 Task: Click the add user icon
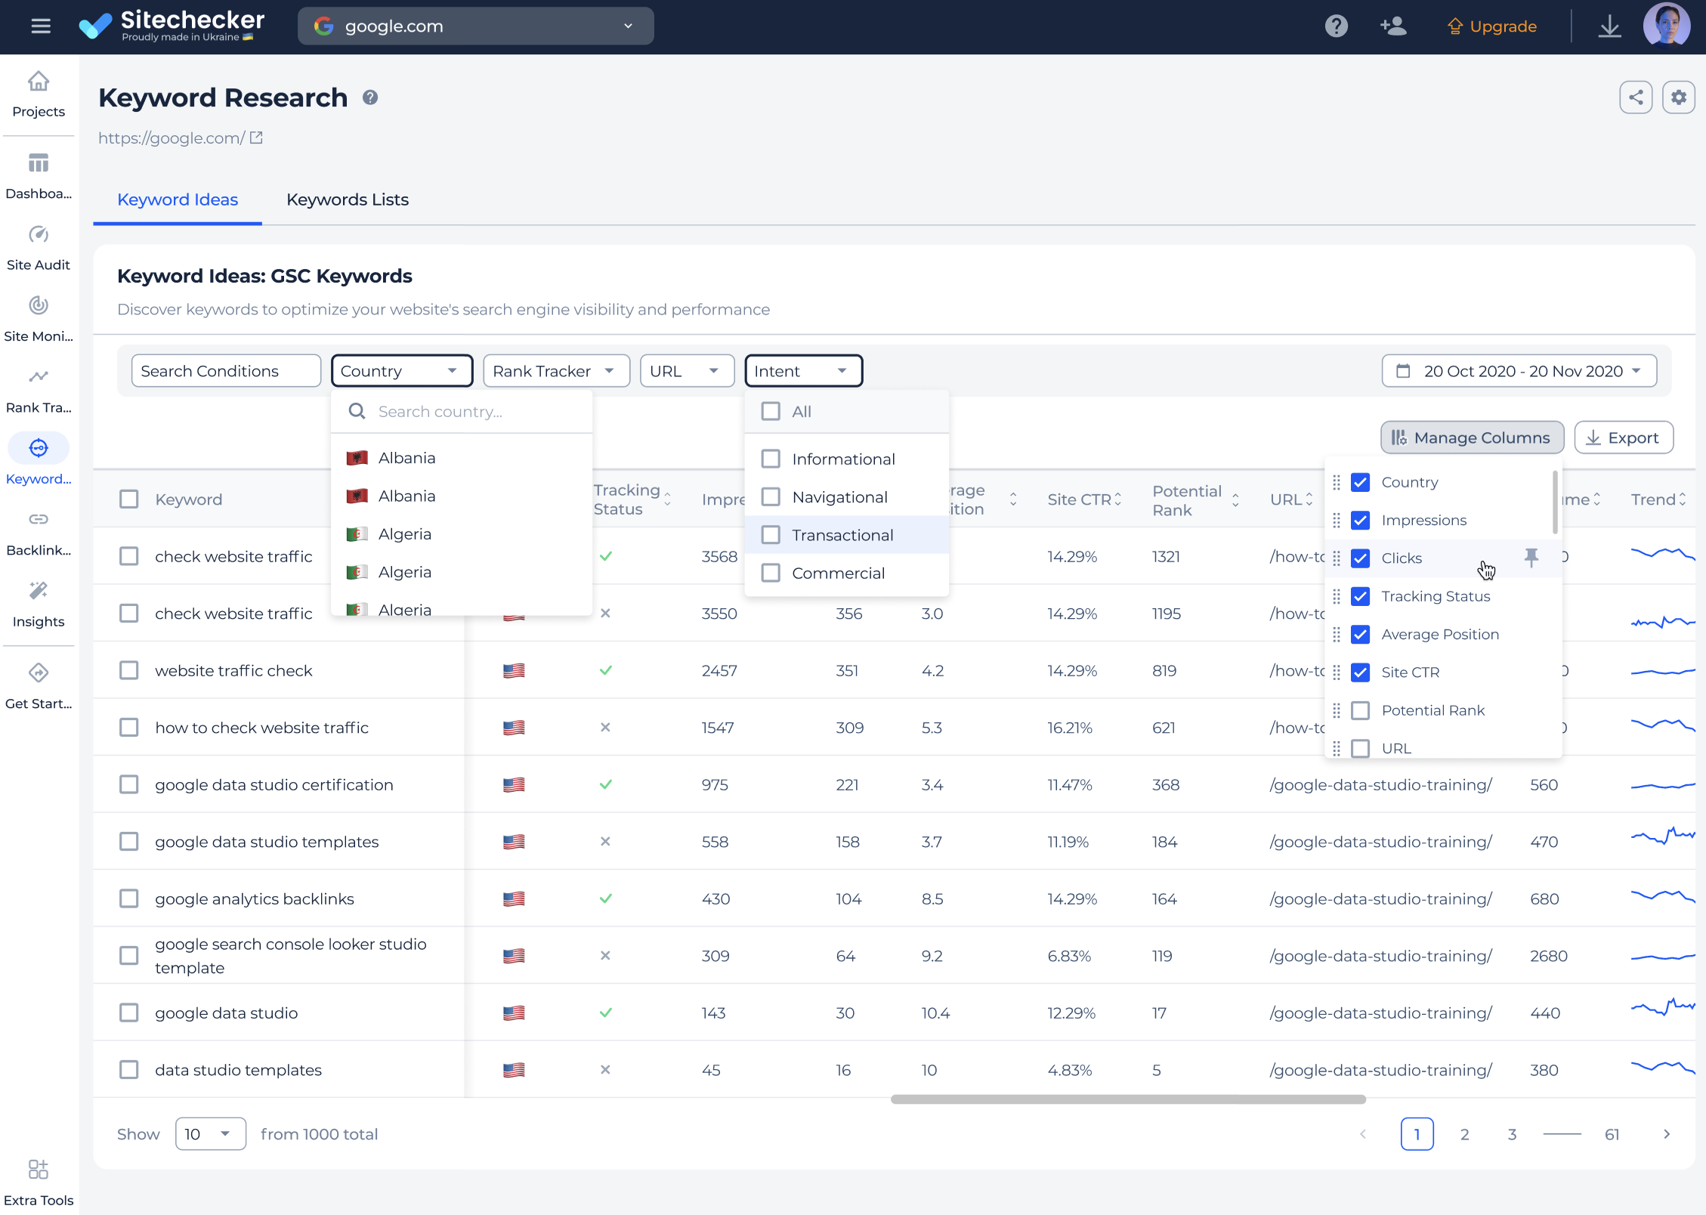[x=1392, y=26]
